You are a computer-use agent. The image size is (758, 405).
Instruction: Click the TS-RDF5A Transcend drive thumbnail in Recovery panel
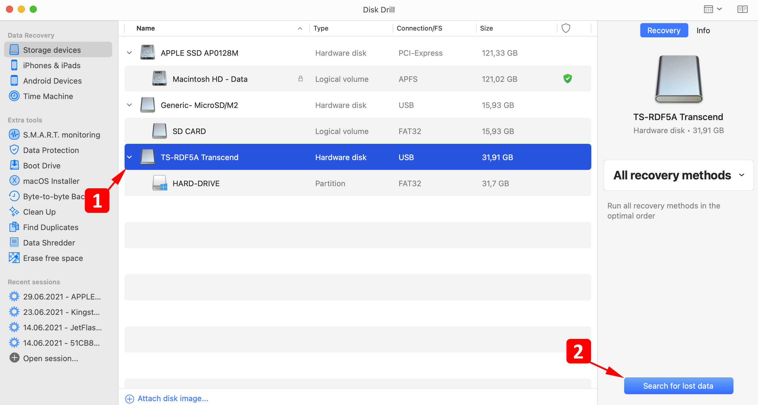[x=679, y=79]
